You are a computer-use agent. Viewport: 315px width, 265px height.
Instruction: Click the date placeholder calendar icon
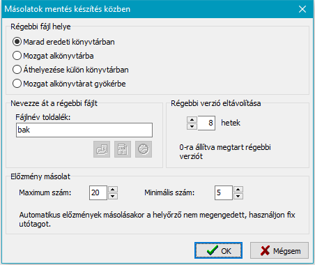point(123,149)
